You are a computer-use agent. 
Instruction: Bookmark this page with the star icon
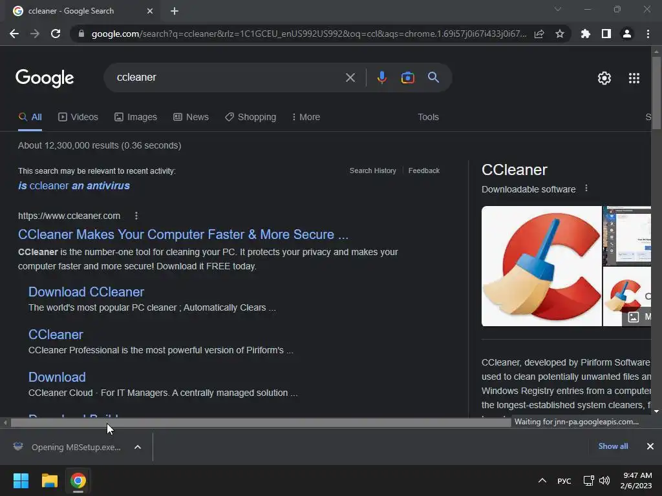(560, 34)
